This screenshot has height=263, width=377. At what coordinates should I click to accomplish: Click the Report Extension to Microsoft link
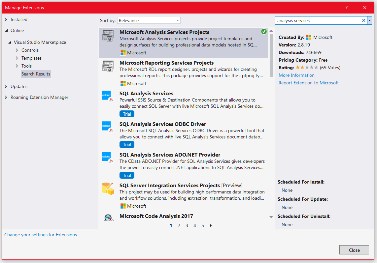(308, 83)
